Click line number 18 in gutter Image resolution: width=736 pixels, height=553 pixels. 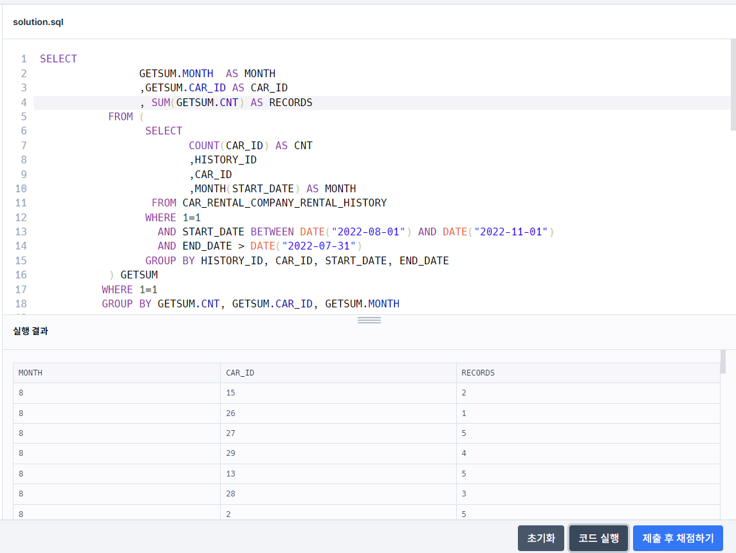click(x=21, y=304)
